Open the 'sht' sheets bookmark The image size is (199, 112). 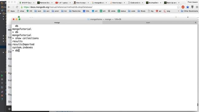[103, 11]
